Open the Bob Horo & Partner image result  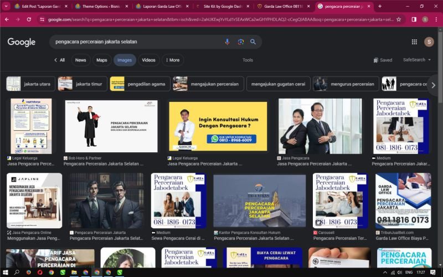(x=111, y=126)
